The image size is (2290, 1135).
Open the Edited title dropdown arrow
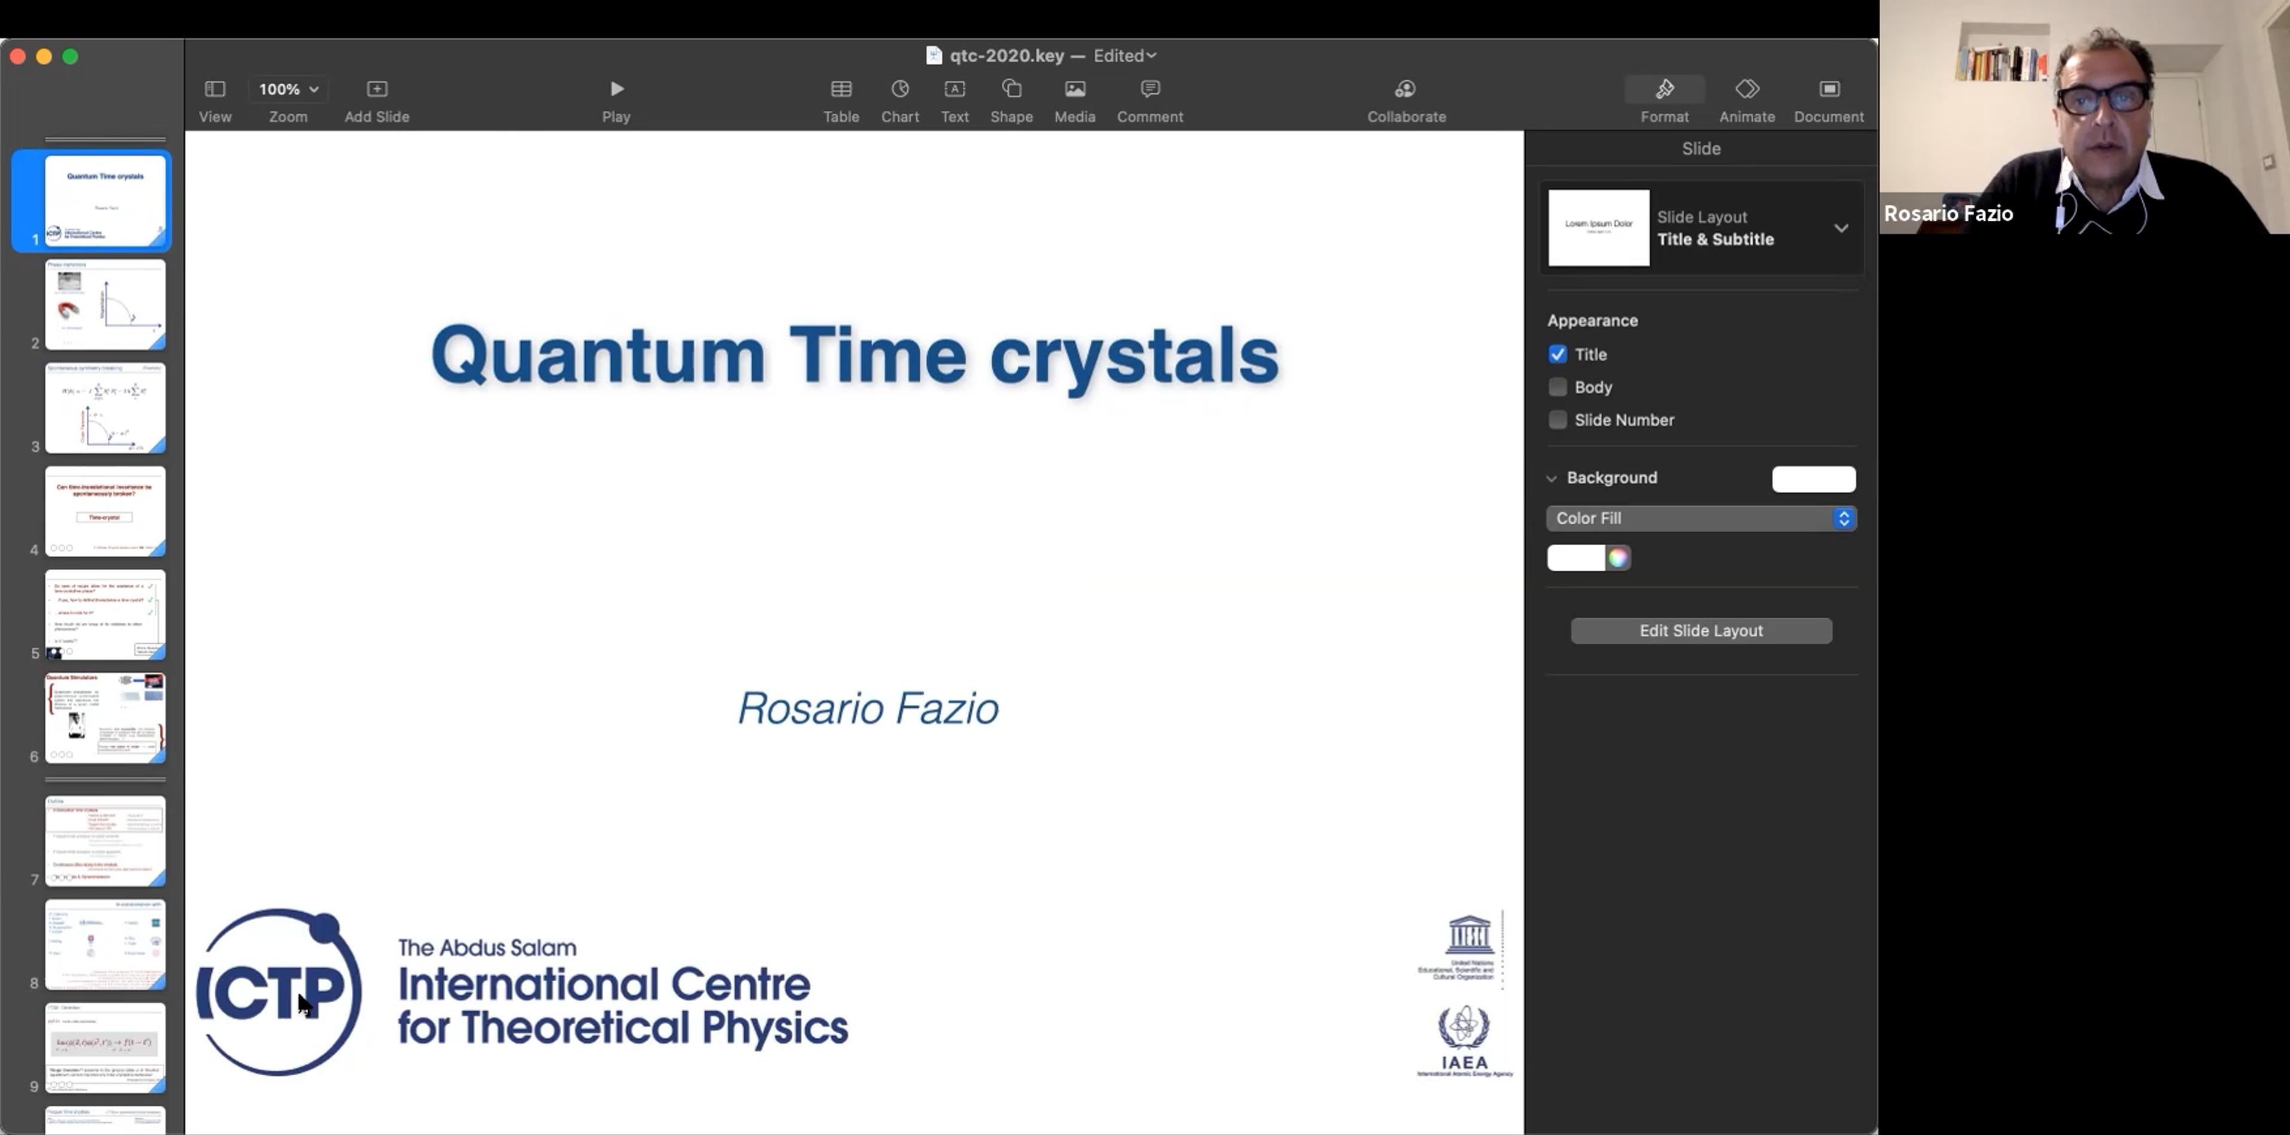coord(1151,55)
